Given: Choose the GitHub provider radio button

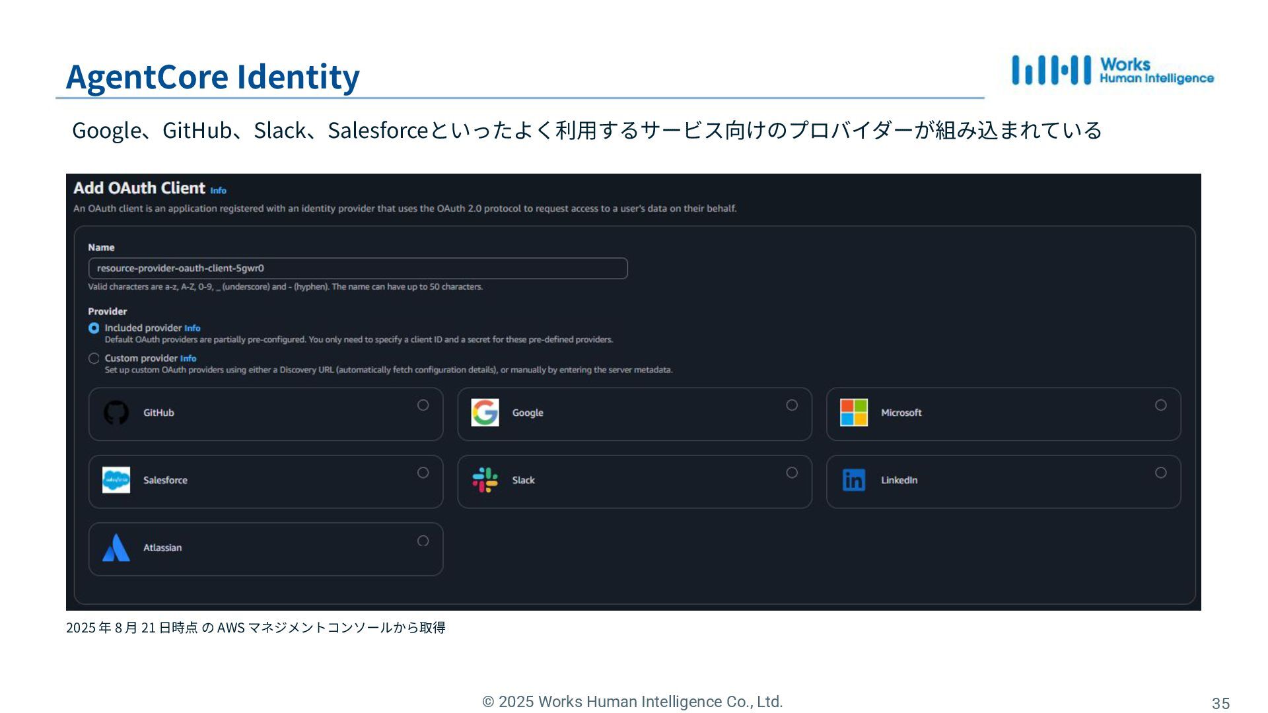Looking at the screenshot, I should pos(423,405).
